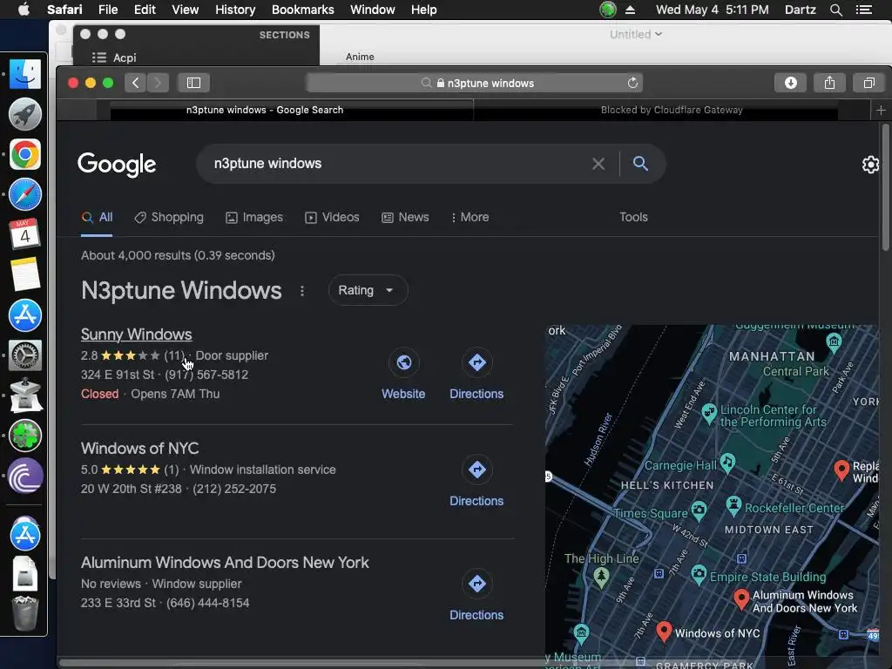Launch Google Chrome from the Dock
The height and width of the screenshot is (669, 892).
pyautogui.click(x=25, y=154)
